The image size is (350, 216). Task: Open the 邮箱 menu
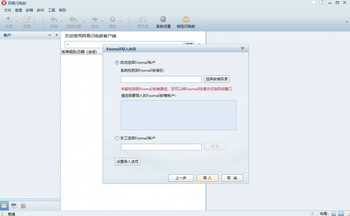point(29,10)
